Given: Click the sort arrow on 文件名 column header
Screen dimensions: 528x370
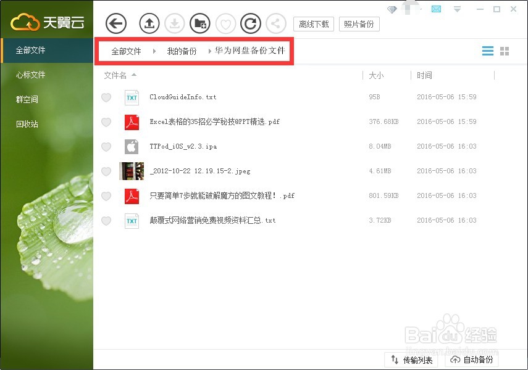Looking at the screenshot, I should (135, 75).
